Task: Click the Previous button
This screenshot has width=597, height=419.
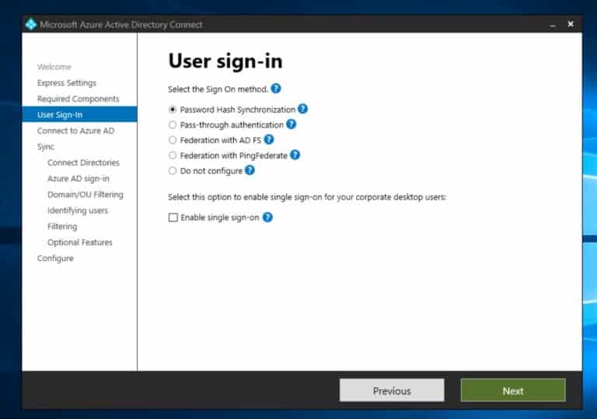Action: (x=392, y=390)
